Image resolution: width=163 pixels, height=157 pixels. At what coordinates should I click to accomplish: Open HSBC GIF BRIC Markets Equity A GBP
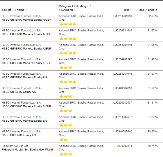27,20
